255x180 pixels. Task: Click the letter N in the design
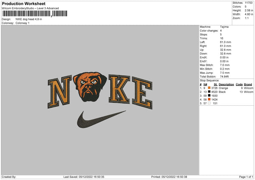point(59,92)
